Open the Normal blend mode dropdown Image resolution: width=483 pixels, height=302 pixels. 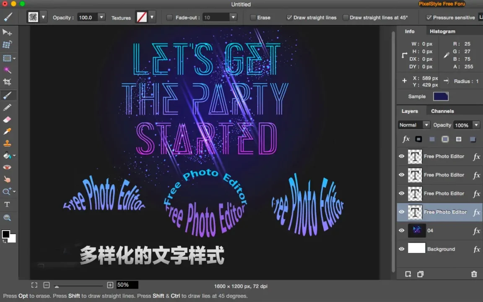(414, 125)
